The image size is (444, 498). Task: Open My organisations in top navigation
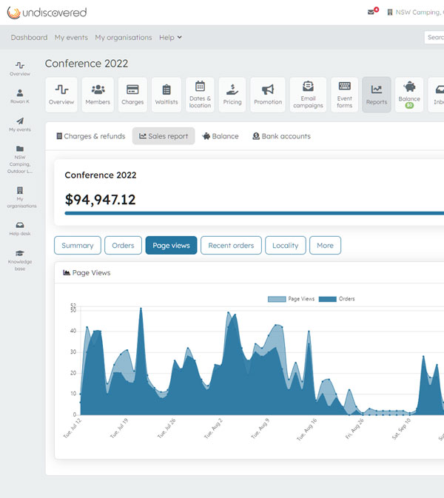click(x=124, y=38)
